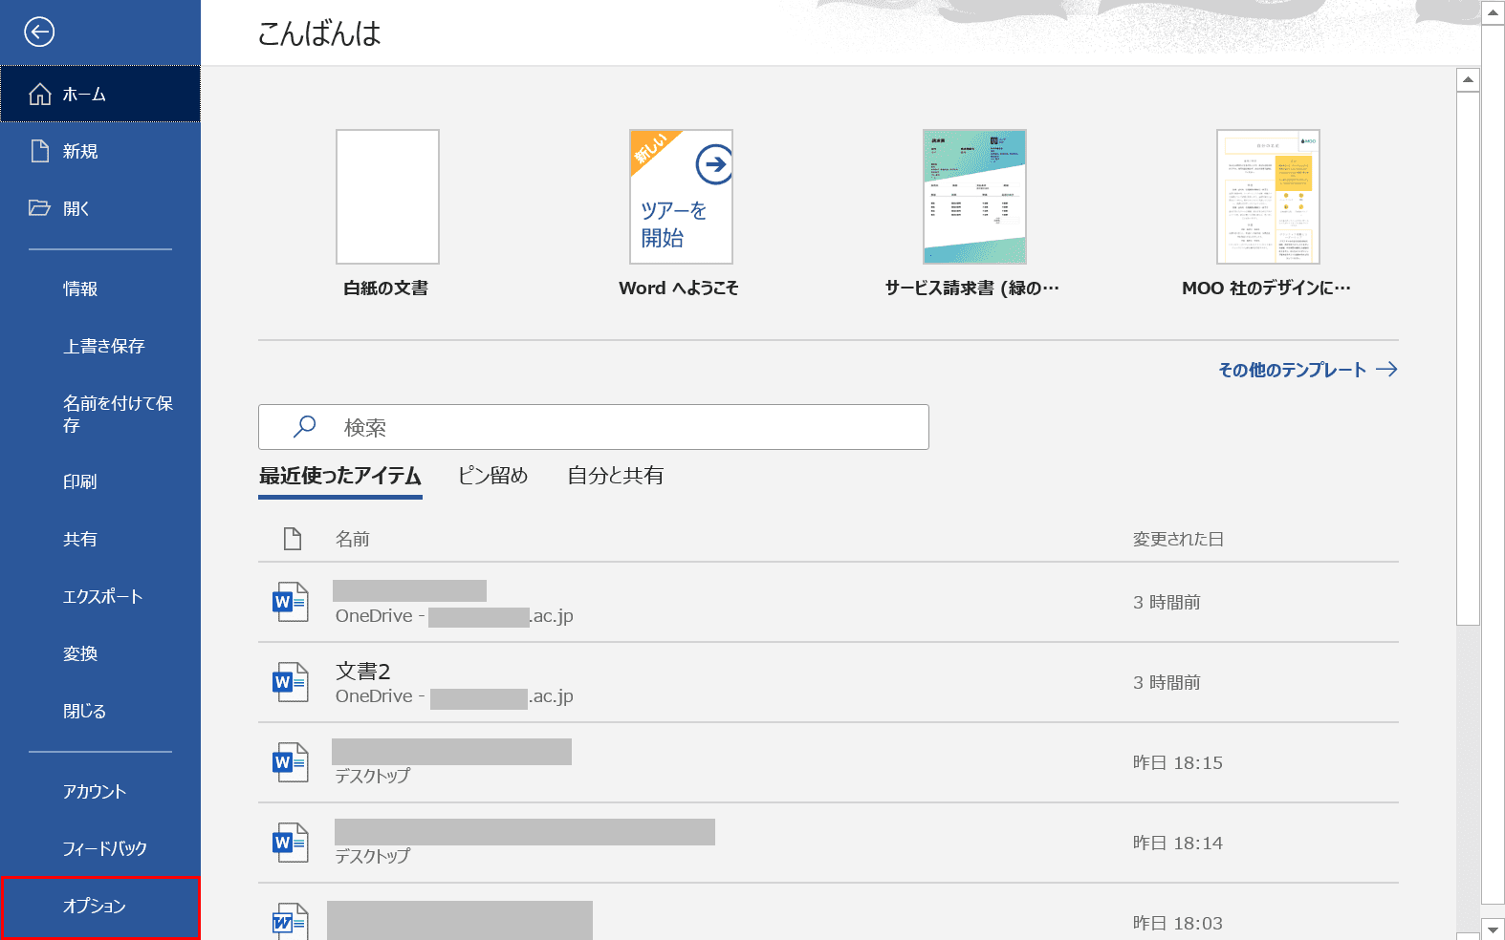
Task: Click 昨日 18:14 modified date
Action: pyautogui.click(x=1178, y=843)
